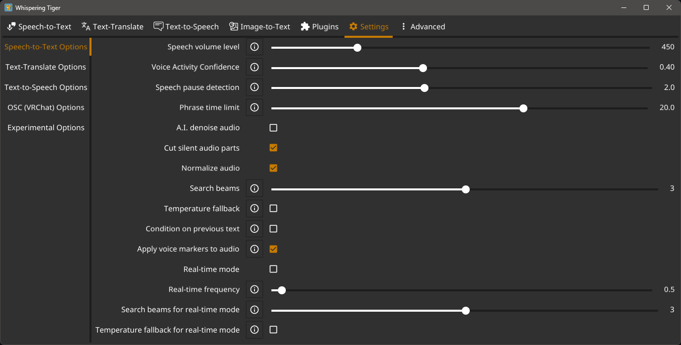Enable A.I. denoise audio checkbox
Screen dimensions: 681x345
pos(273,128)
